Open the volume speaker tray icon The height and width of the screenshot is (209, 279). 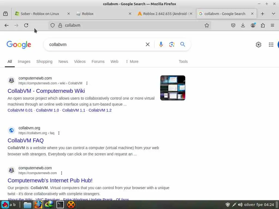(x=240, y=205)
